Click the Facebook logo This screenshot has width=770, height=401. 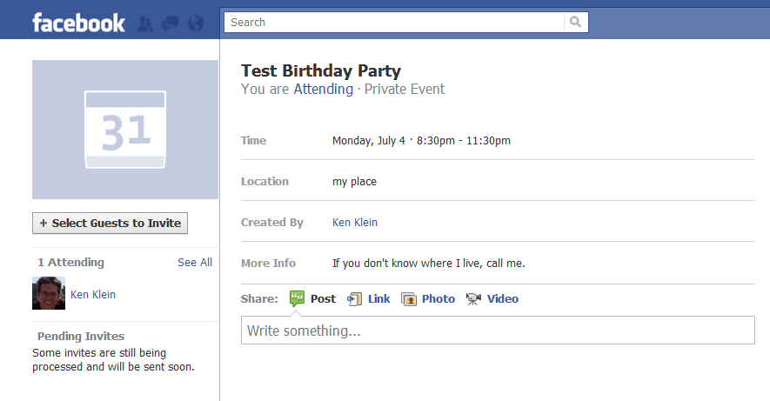78,23
